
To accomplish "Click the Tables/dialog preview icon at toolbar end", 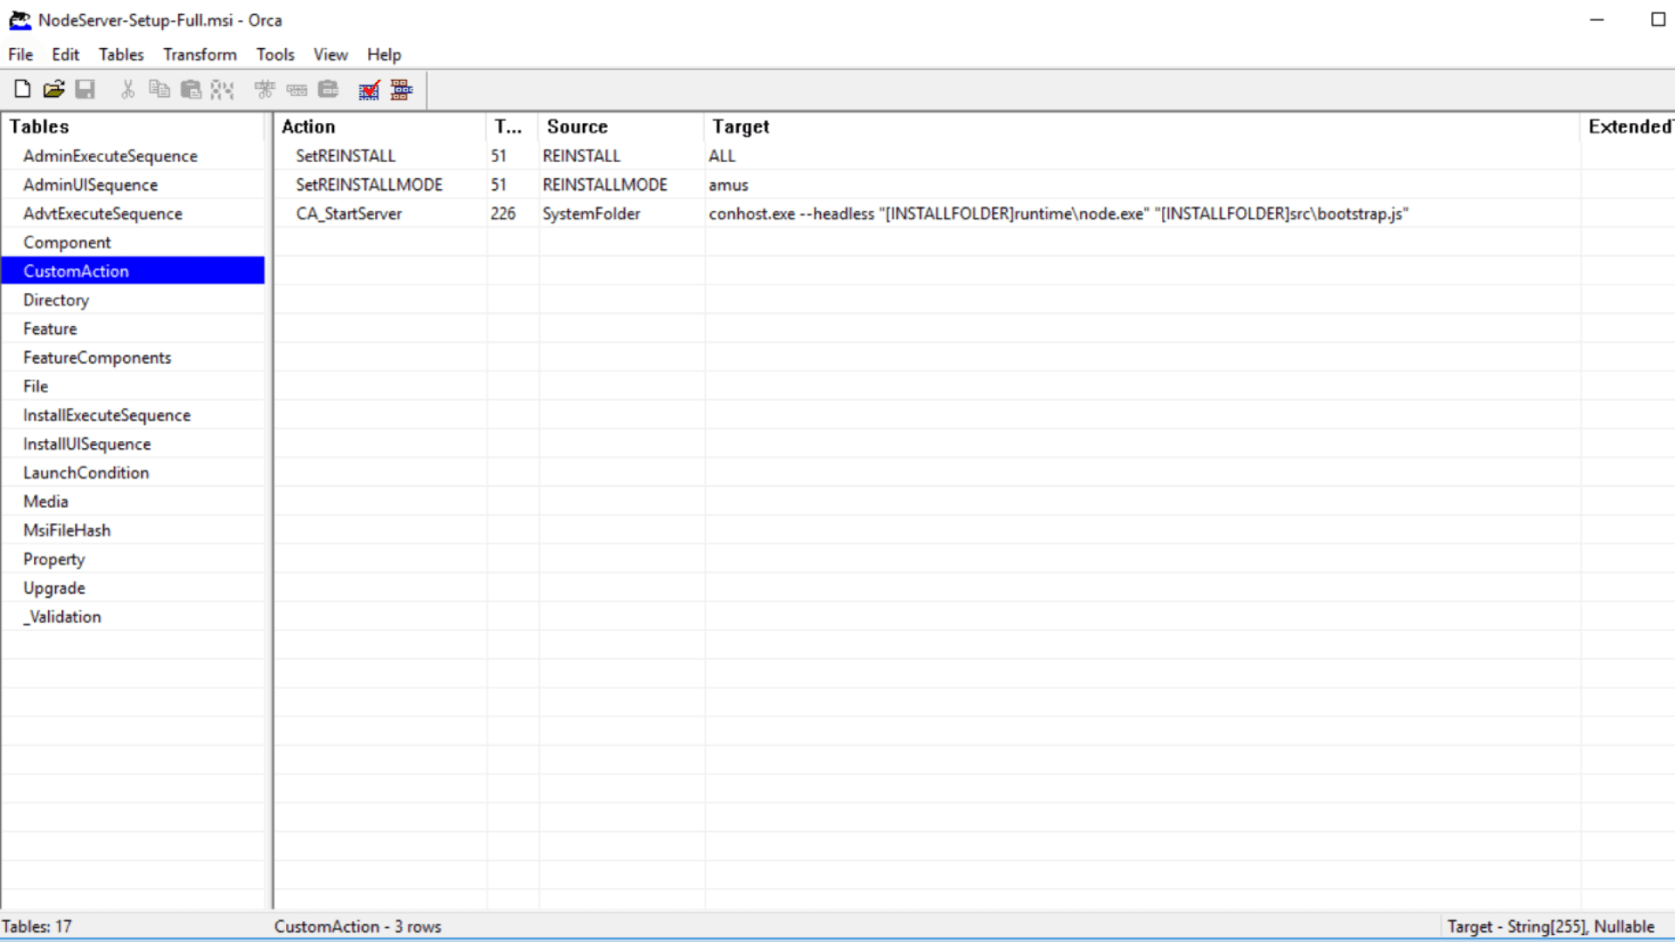I will coord(401,90).
